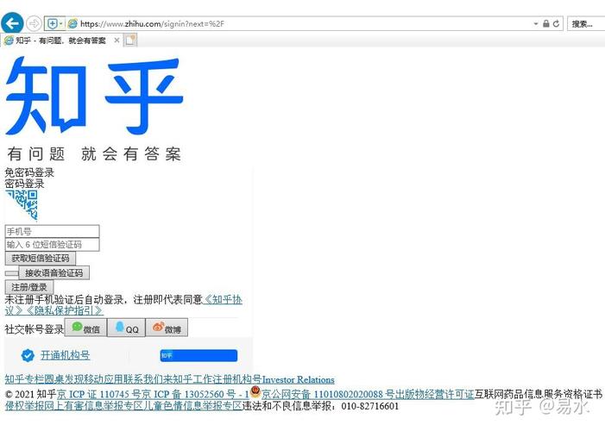The height and width of the screenshot is (431, 605).
Task: Open the 圆桌 footer link
Action: click(x=54, y=379)
